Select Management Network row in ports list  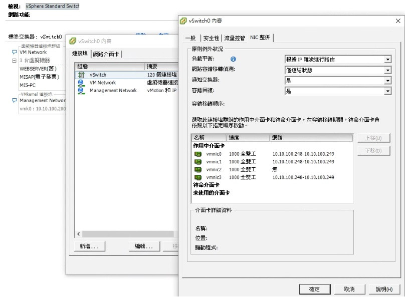[127, 91]
